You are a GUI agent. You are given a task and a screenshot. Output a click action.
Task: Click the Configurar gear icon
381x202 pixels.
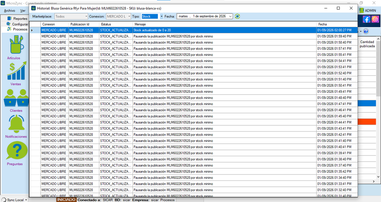point(9,24)
